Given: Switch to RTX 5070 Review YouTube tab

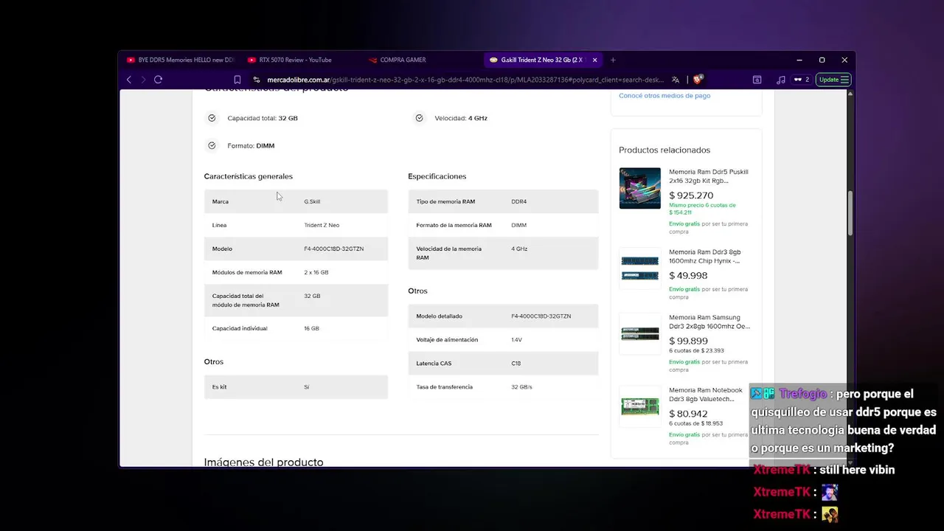Looking at the screenshot, I should coord(295,60).
